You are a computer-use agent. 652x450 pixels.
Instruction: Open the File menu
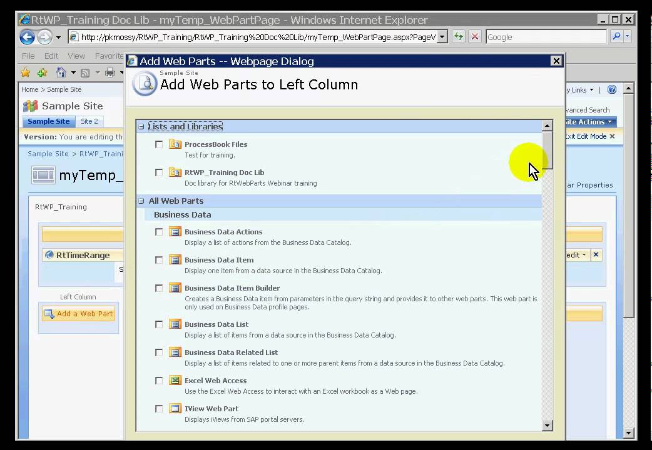[x=28, y=56]
